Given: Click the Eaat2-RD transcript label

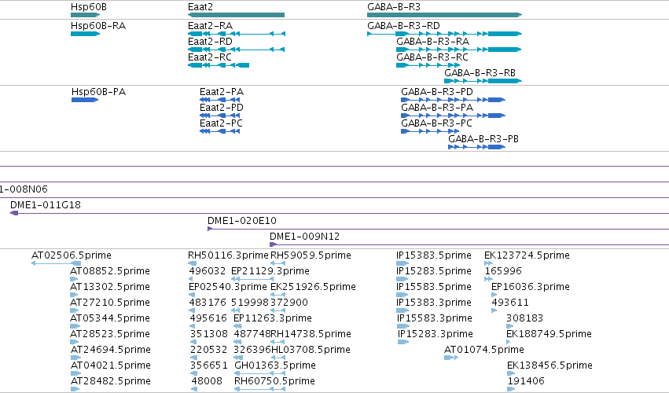Looking at the screenshot, I should pyautogui.click(x=211, y=42).
